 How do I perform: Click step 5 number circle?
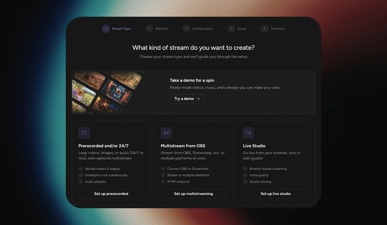tap(264, 29)
